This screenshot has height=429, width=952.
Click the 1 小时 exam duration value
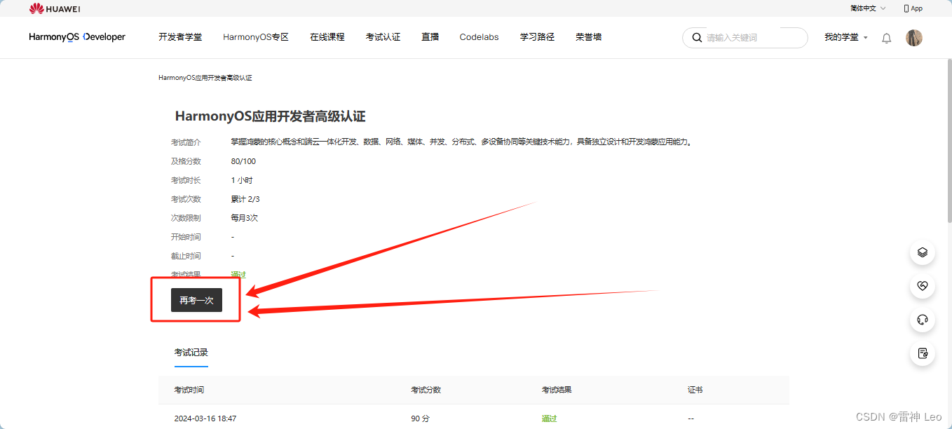pos(241,180)
